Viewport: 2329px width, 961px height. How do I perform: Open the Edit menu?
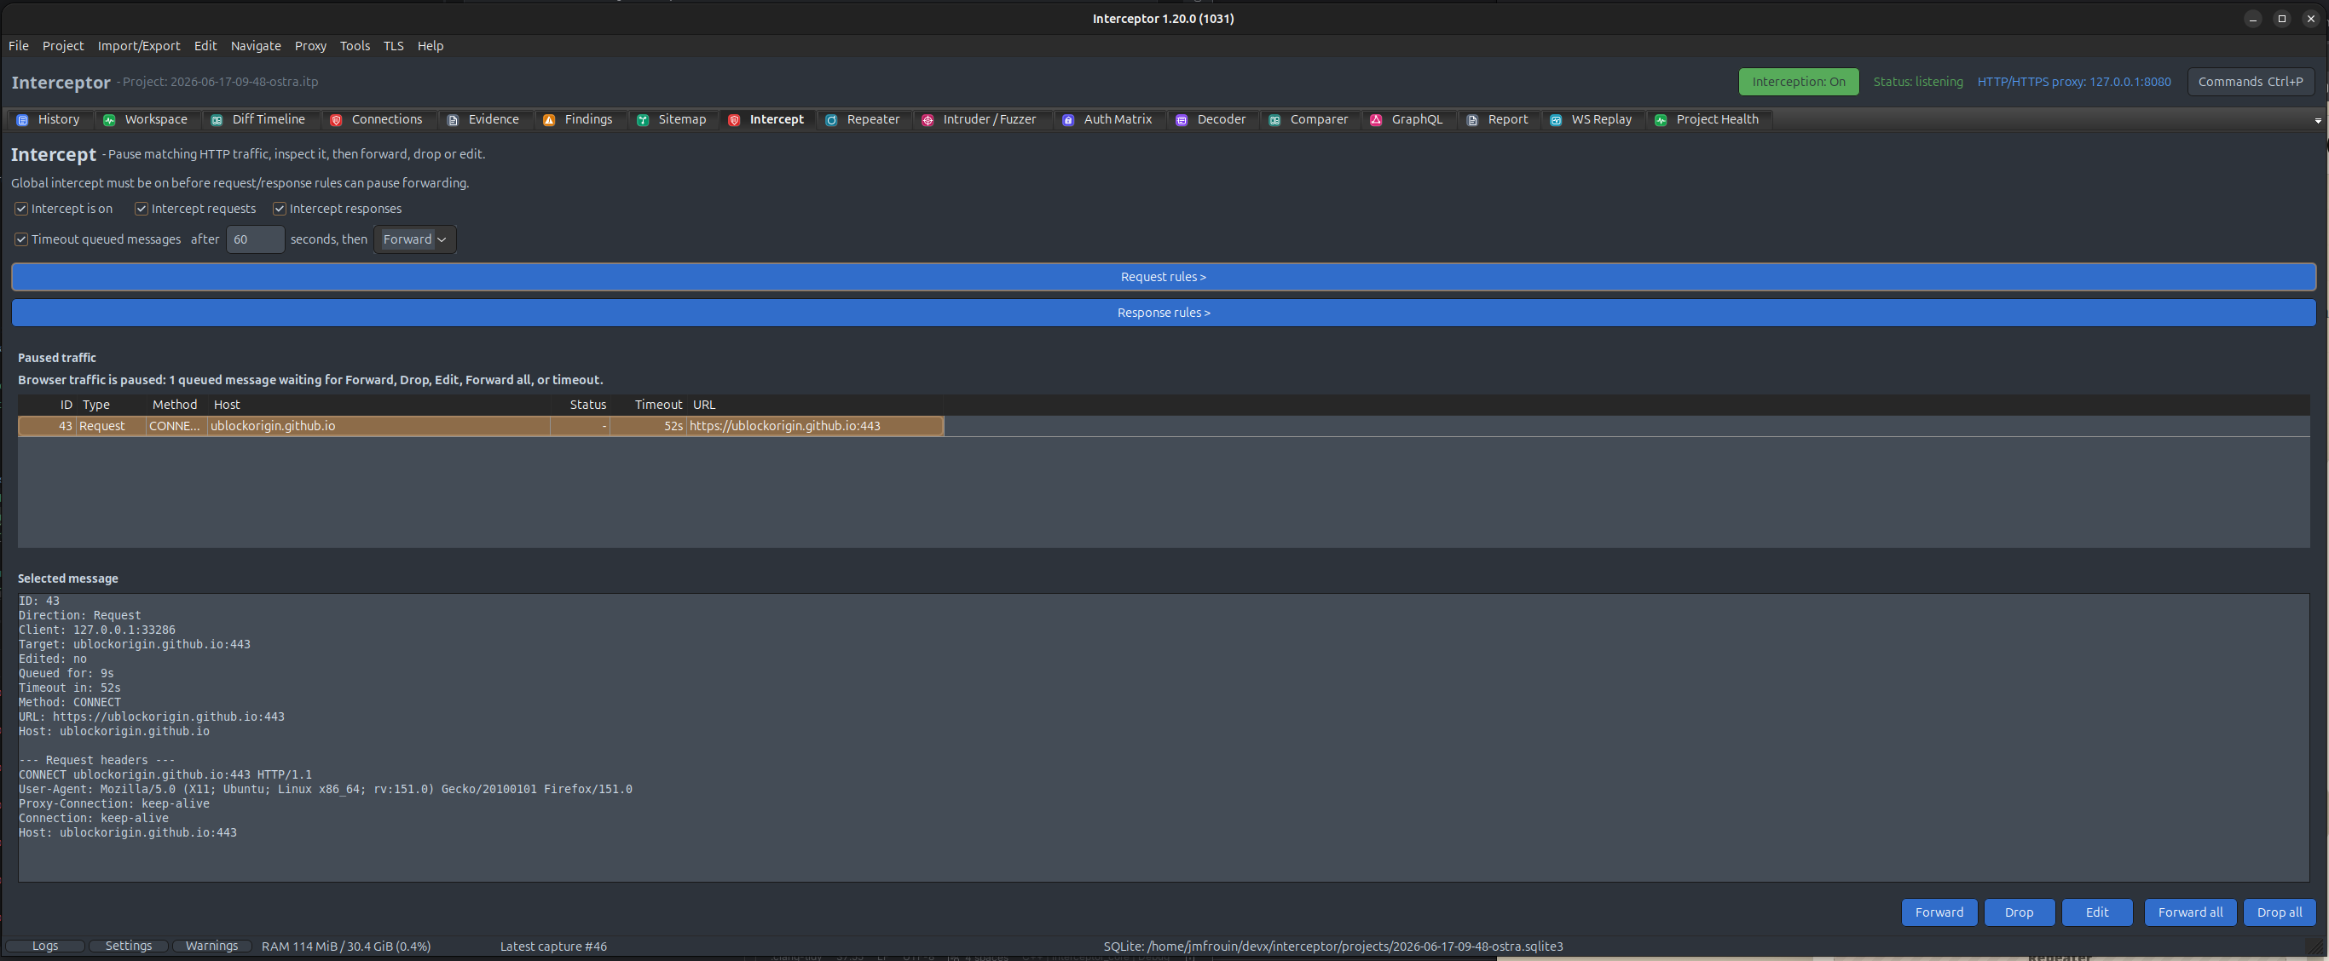tap(206, 46)
